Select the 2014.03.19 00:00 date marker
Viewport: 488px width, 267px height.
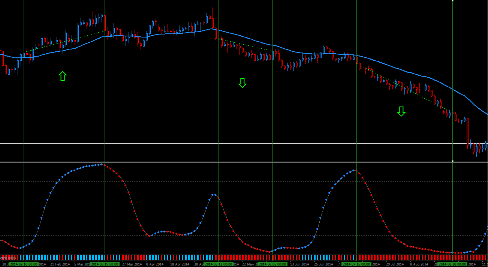105,264
